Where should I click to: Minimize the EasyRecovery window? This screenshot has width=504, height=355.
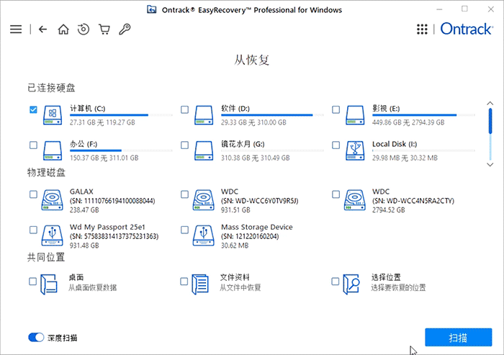pyautogui.click(x=439, y=9)
